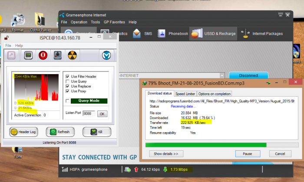Open Statistics section in Grameenphone window

(114, 34)
